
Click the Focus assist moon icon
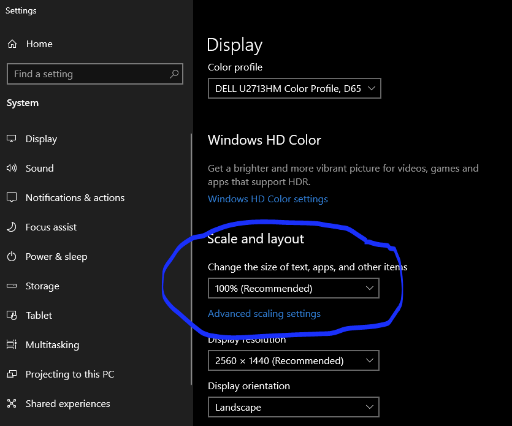12,227
